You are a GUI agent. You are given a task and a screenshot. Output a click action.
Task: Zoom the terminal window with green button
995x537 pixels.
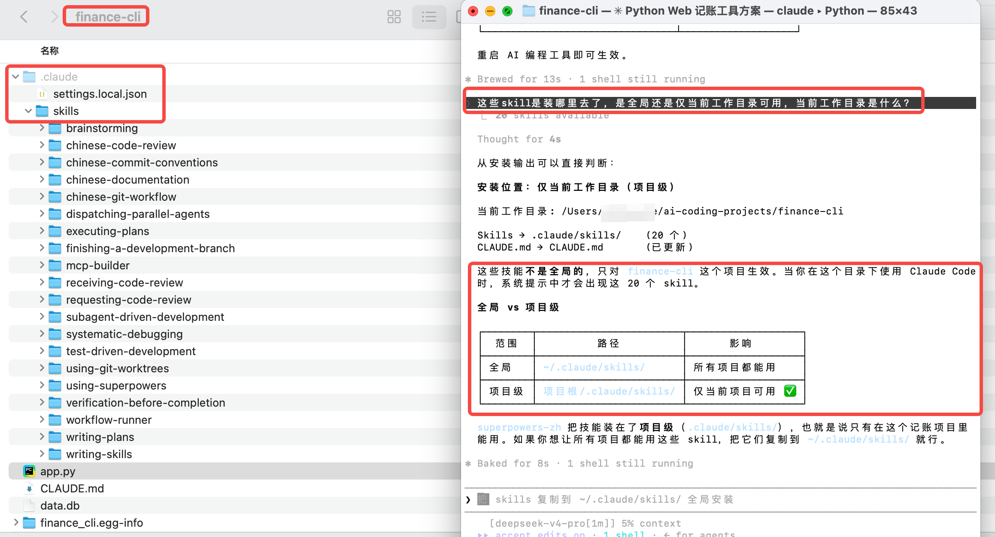pos(507,11)
